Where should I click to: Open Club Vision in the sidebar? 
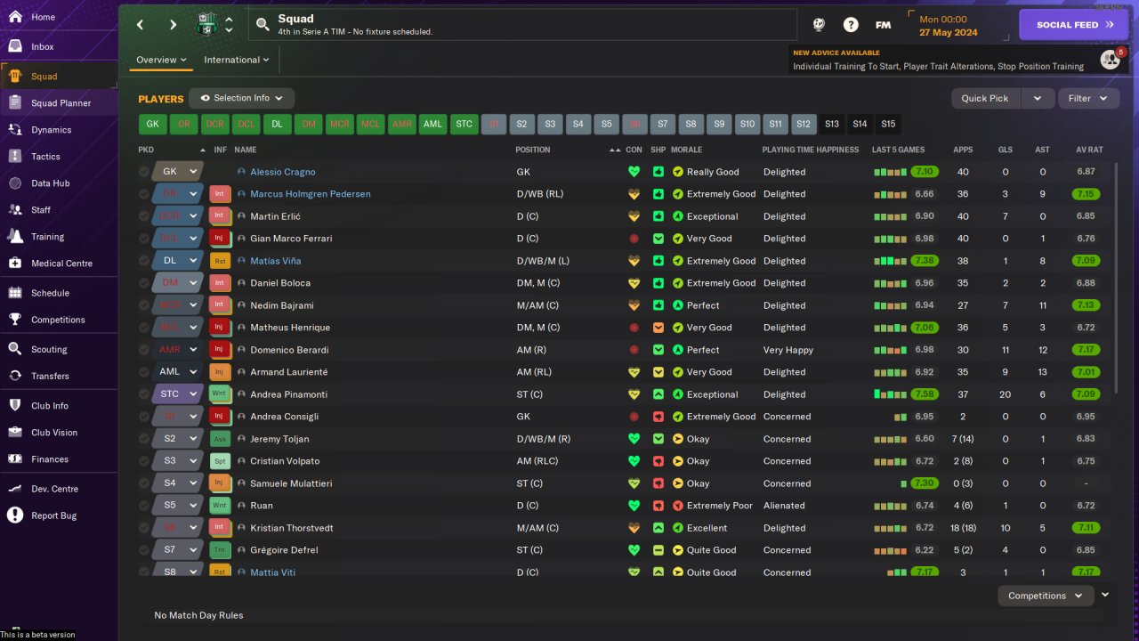click(59, 433)
